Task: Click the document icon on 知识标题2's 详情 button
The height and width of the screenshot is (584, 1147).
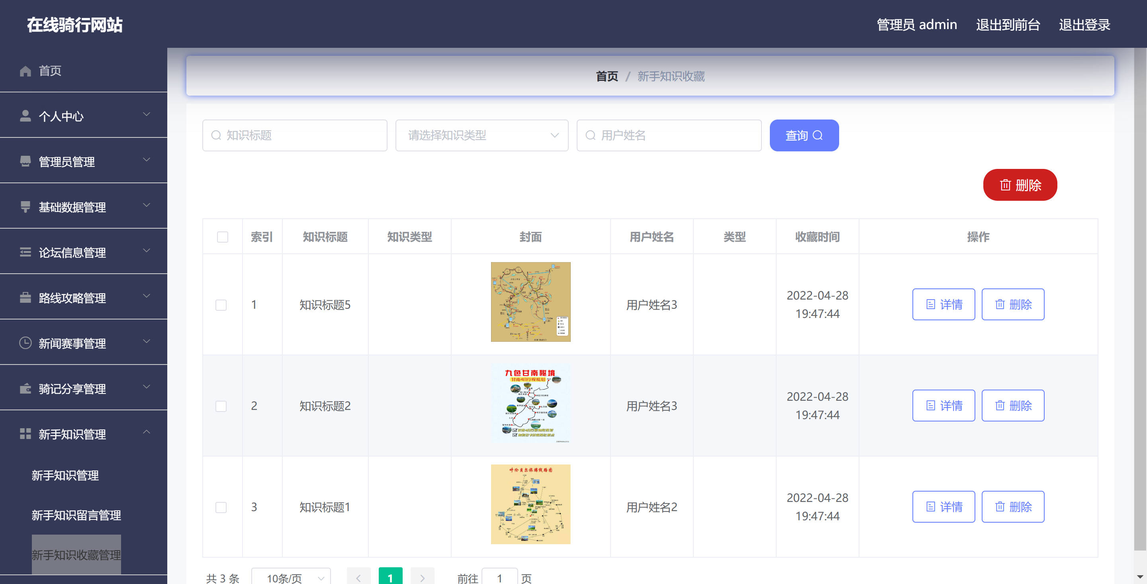Action: [931, 406]
